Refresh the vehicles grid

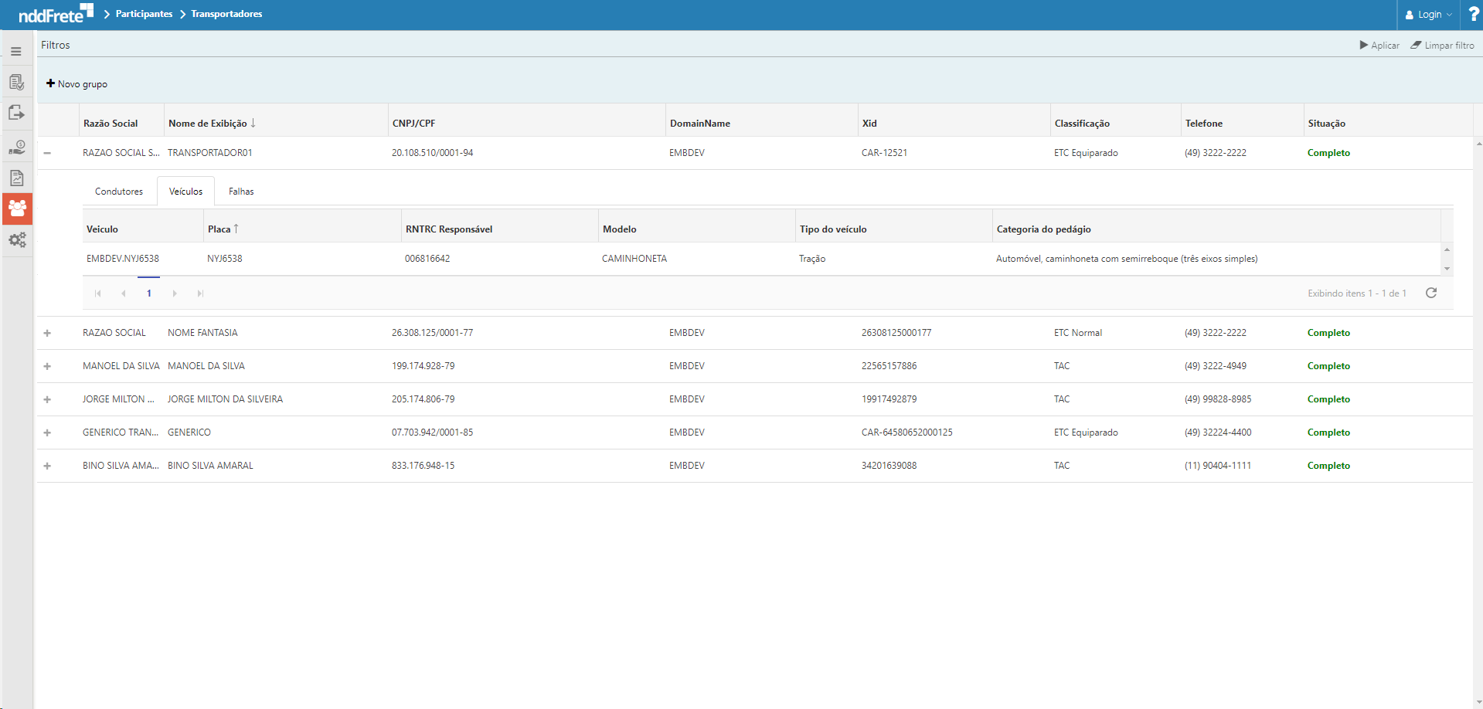point(1430,293)
